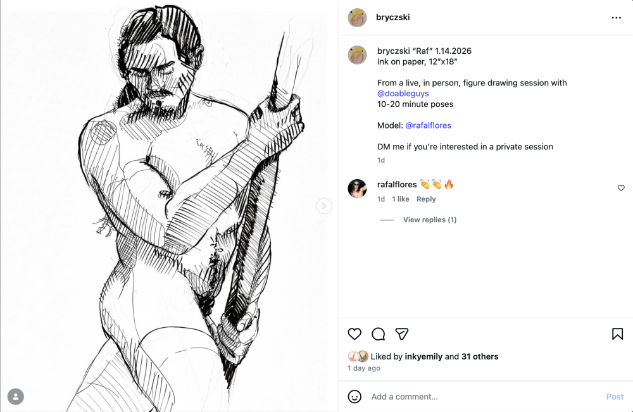Click the Reply button under comment
Image resolution: width=633 pixels, height=412 pixels.
pos(426,199)
